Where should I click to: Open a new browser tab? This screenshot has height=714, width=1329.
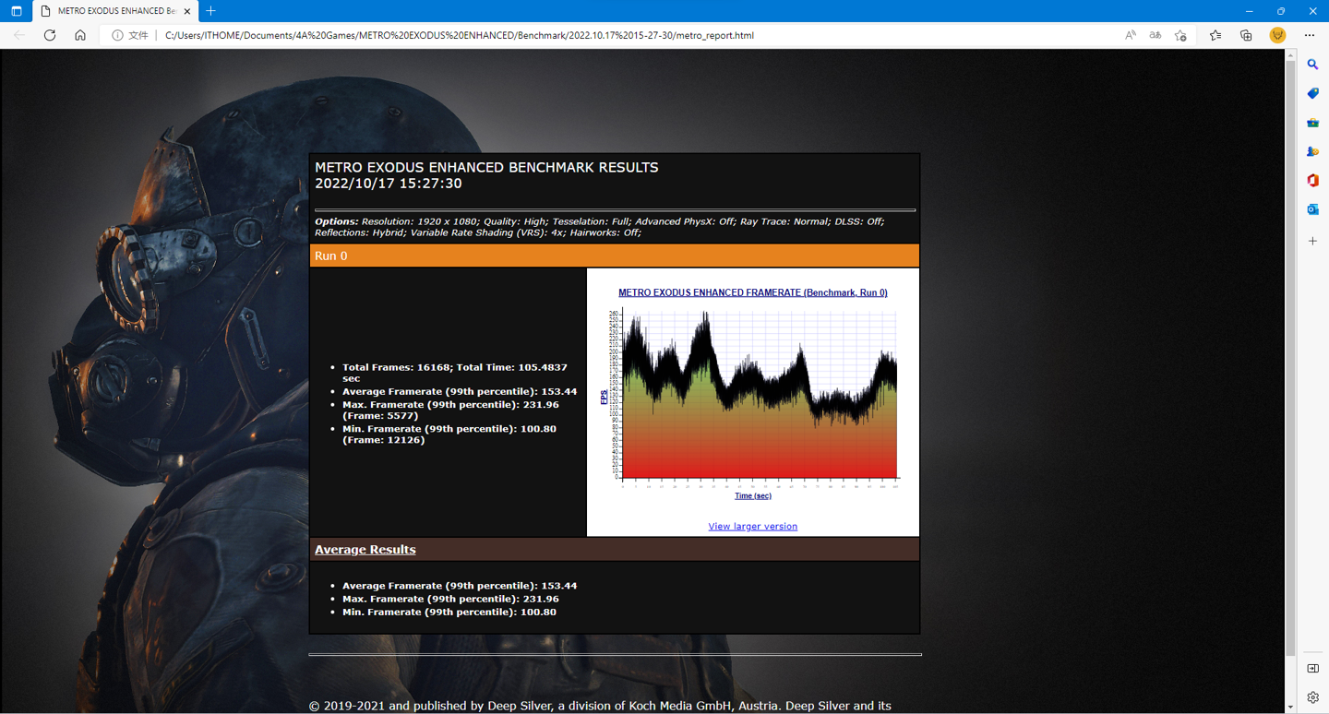pos(211,11)
